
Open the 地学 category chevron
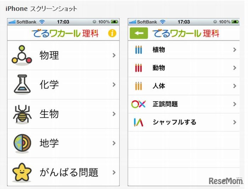point(114,143)
